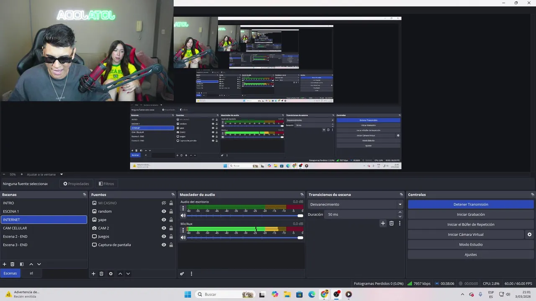Mute Mic/Aux speaker icon
This screenshot has width=536, height=301.
pos(183,237)
